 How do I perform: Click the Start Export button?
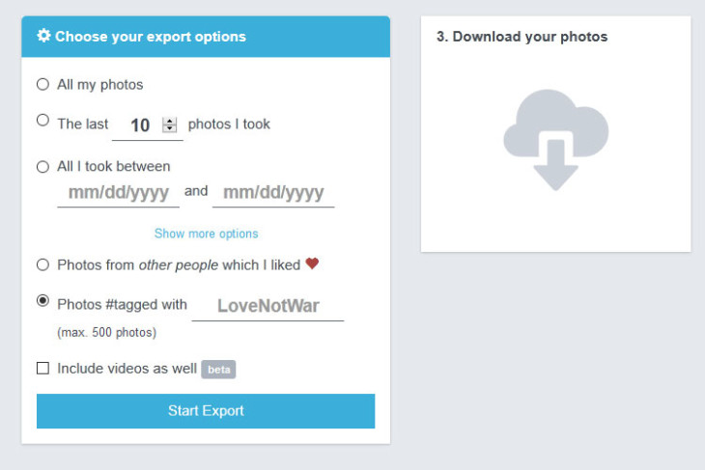point(206,411)
